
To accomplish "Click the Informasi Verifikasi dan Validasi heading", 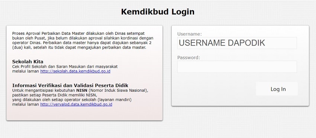I will click(70, 85).
